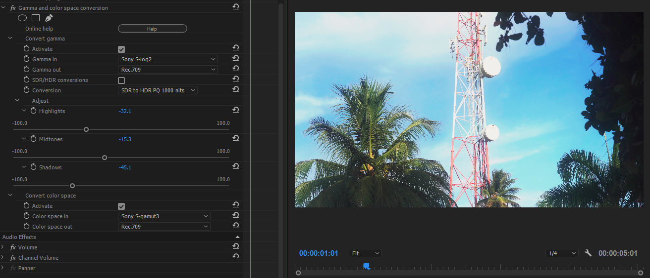Click the duration timecode 00:00:05:01

[x=618, y=253]
